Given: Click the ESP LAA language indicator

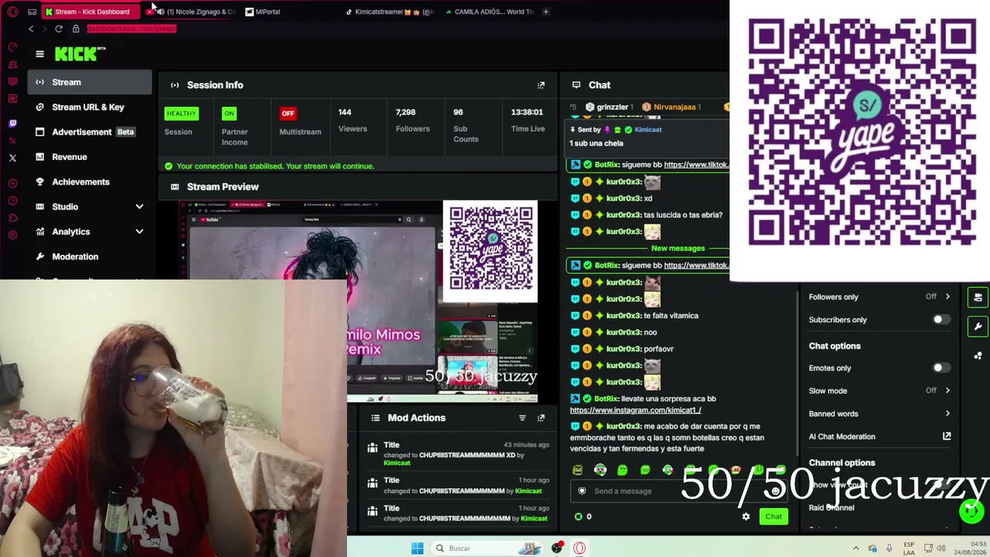Looking at the screenshot, I should (x=909, y=548).
